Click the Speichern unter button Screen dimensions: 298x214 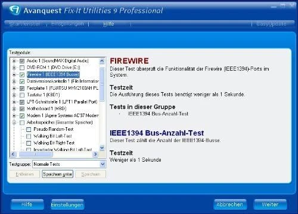tap(57, 174)
